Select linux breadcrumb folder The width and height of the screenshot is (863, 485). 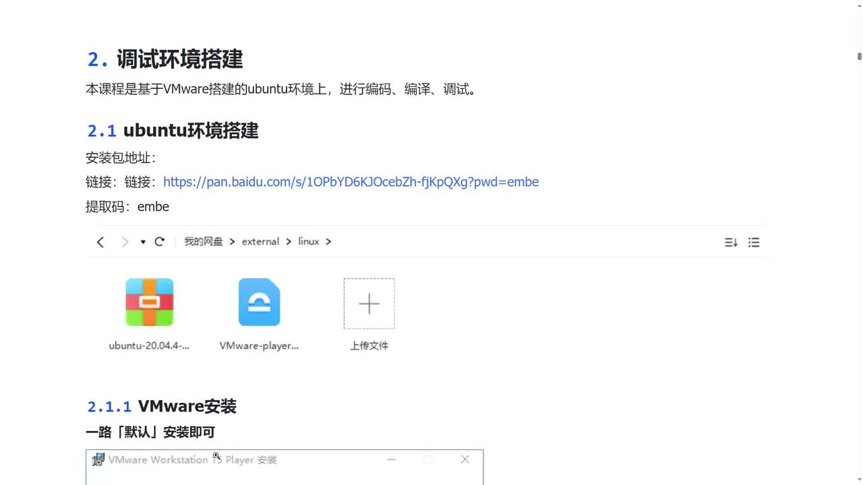click(309, 241)
